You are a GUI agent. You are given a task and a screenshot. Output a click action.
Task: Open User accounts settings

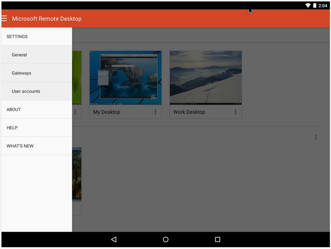[37, 91]
